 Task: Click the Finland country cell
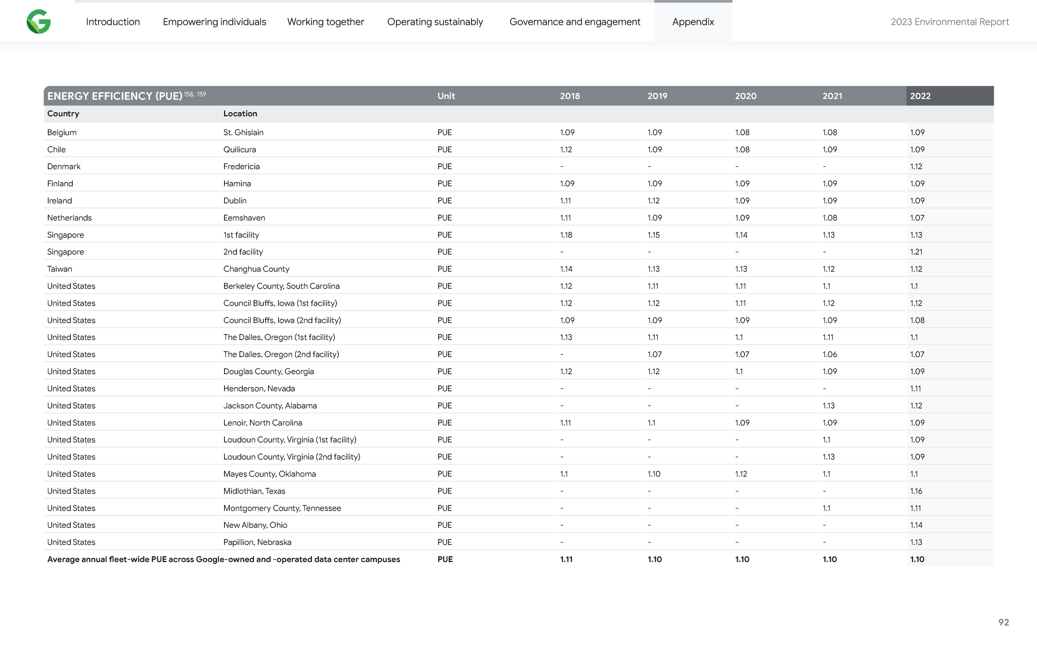point(60,184)
